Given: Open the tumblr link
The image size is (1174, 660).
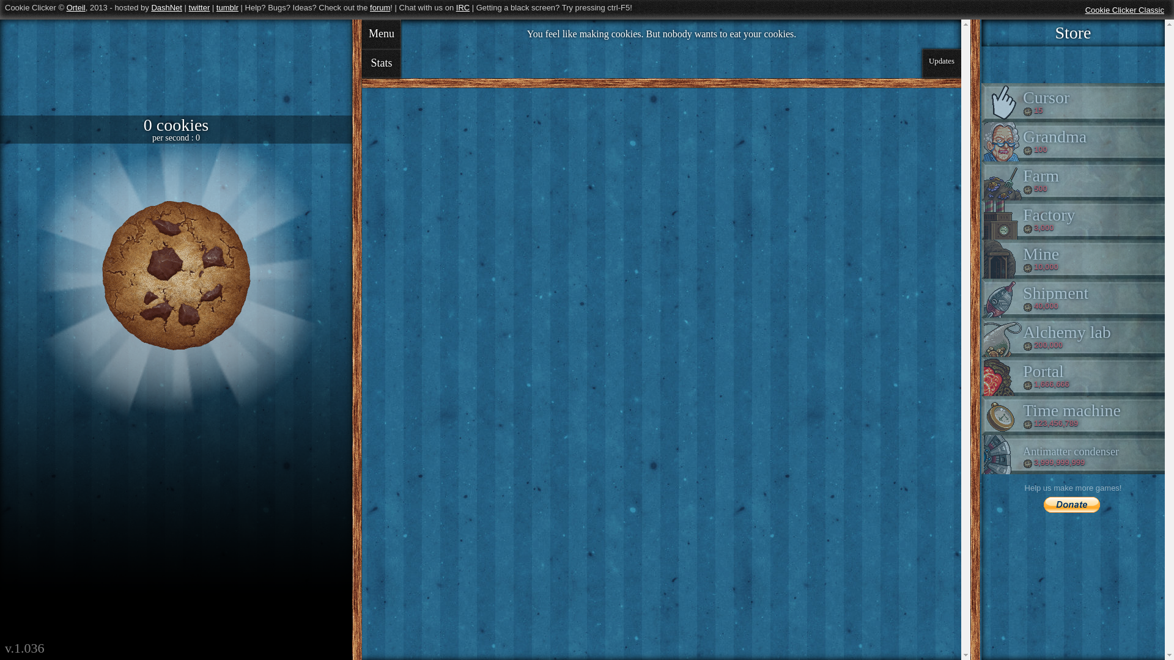Looking at the screenshot, I should (227, 8).
